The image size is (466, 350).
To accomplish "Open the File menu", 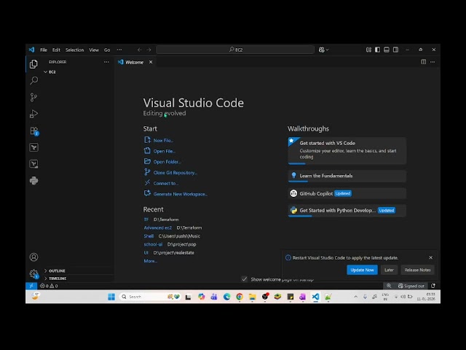I will 44,50.
